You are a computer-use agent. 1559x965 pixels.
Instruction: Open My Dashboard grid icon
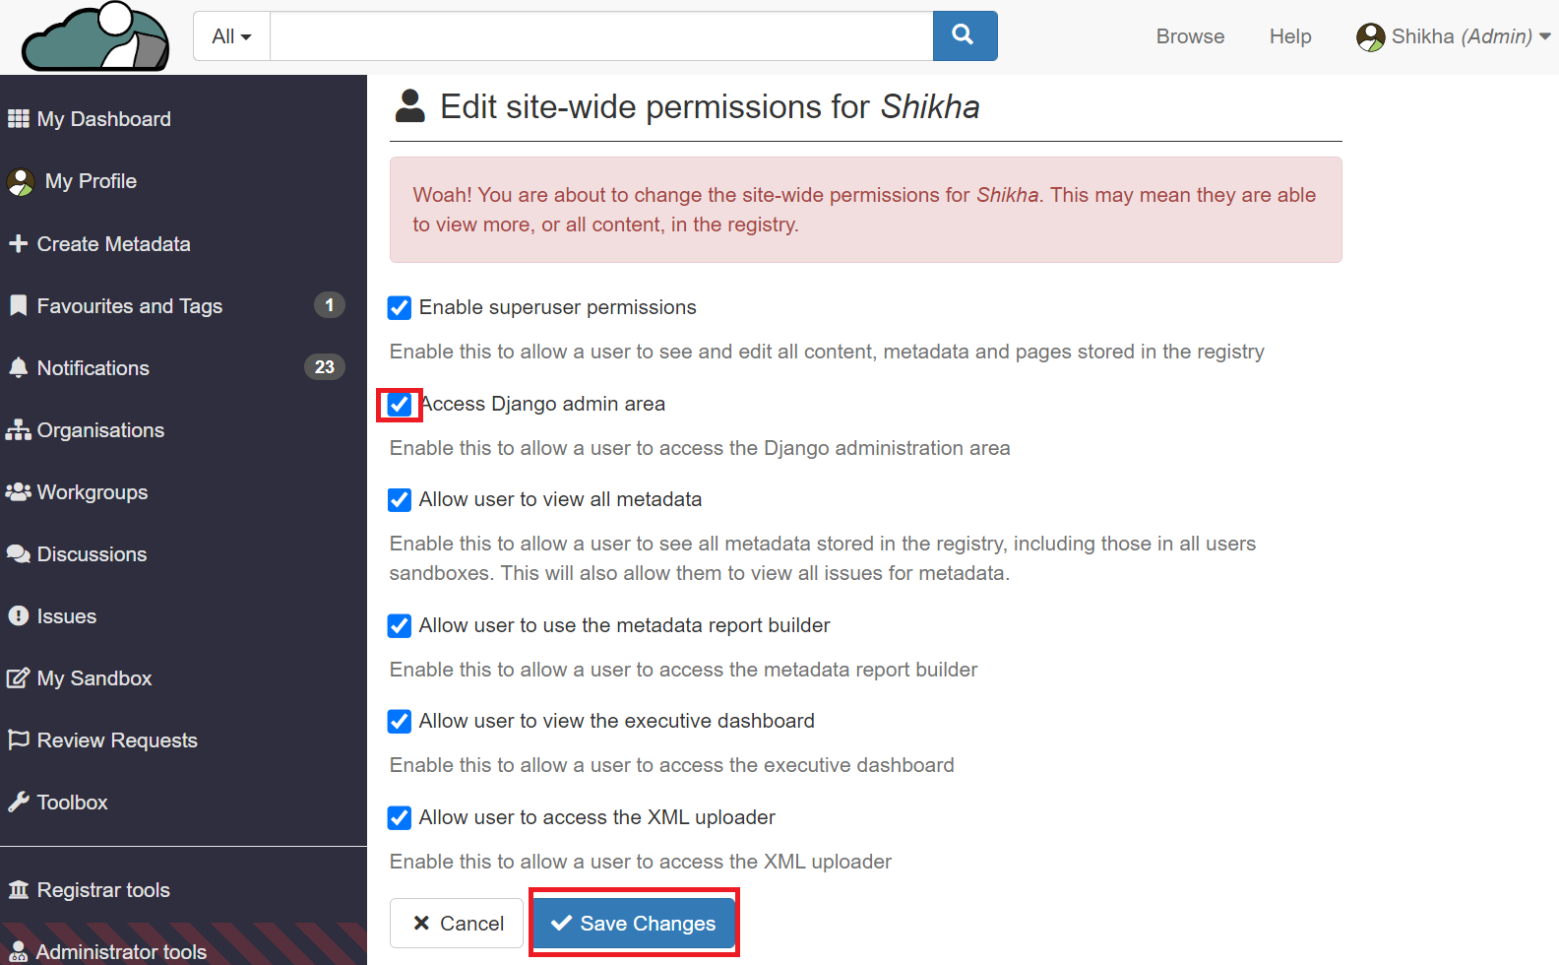18,119
